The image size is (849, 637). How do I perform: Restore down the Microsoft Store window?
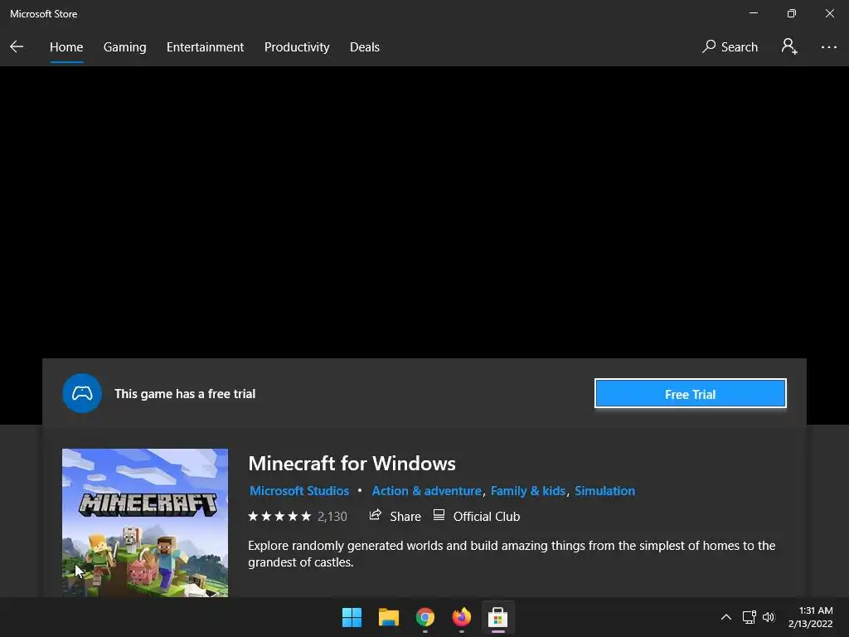pyautogui.click(x=792, y=13)
